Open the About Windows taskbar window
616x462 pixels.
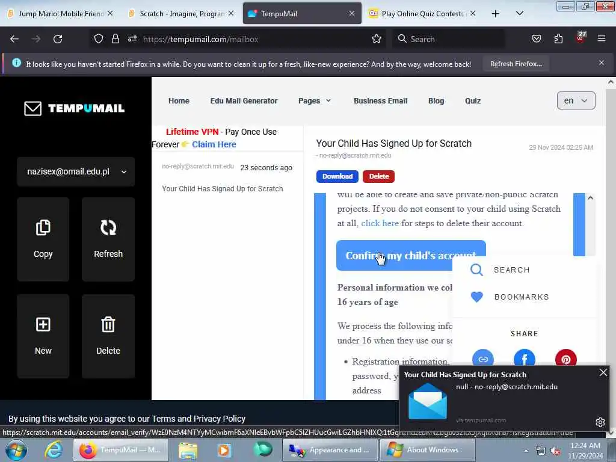coord(428,450)
